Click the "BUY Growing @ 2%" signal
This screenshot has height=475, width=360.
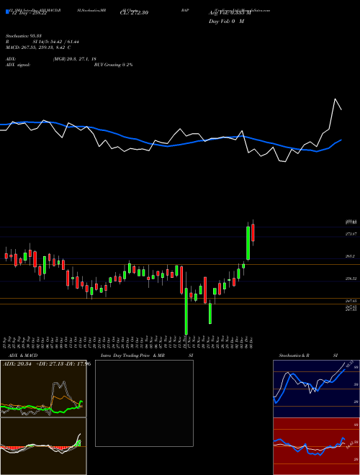pyautogui.click(x=113, y=65)
